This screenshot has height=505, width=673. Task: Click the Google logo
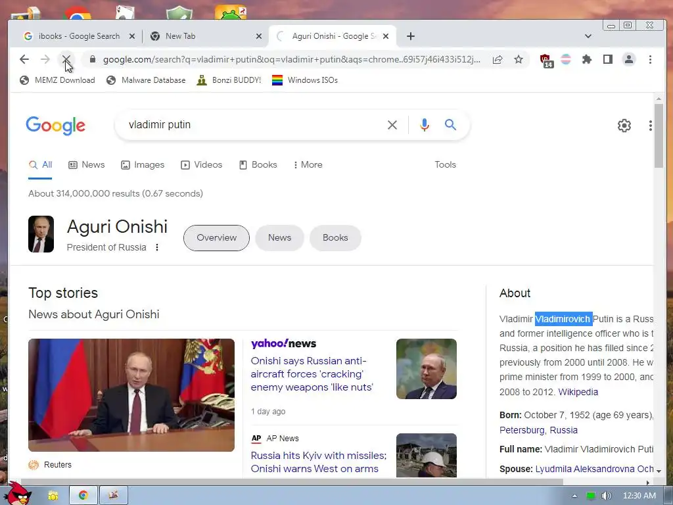point(56,126)
